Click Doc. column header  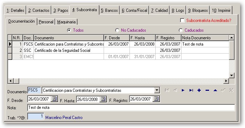coord(28,38)
